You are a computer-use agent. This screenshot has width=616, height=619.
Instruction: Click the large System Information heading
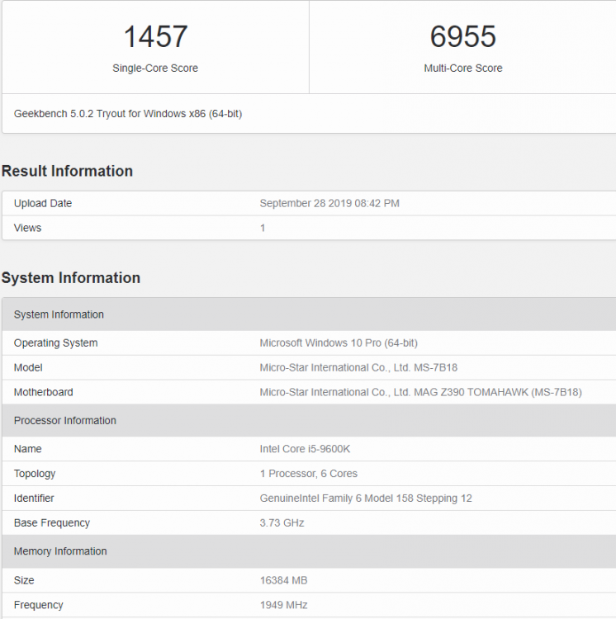tap(71, 278)
